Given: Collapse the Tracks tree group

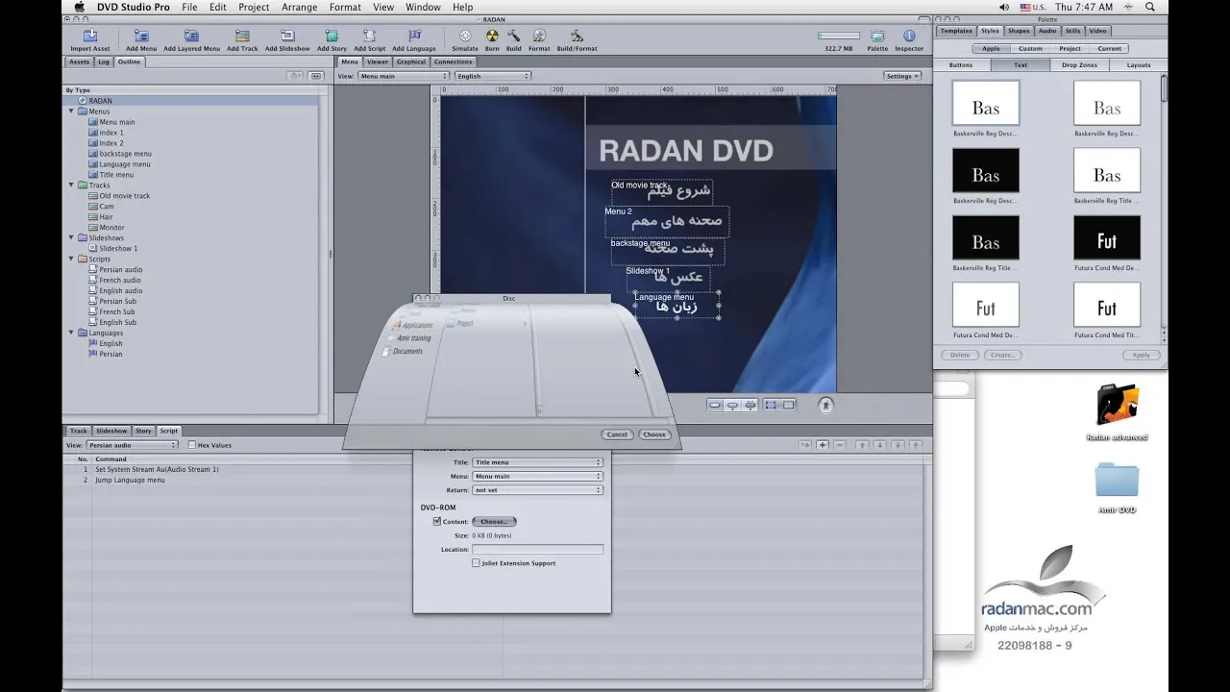Looking at the screenshot, I should (x=71, y=185).
